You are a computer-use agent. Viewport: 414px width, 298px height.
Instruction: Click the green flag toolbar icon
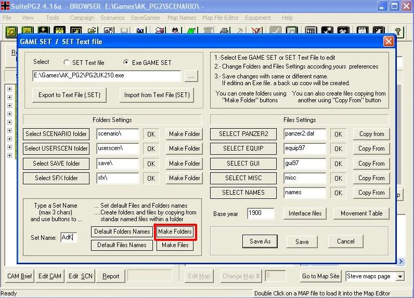point(191,31)
